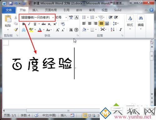Screen dimensions: 156x120
Task: Expand the font size dropdown
Action: 66,17
